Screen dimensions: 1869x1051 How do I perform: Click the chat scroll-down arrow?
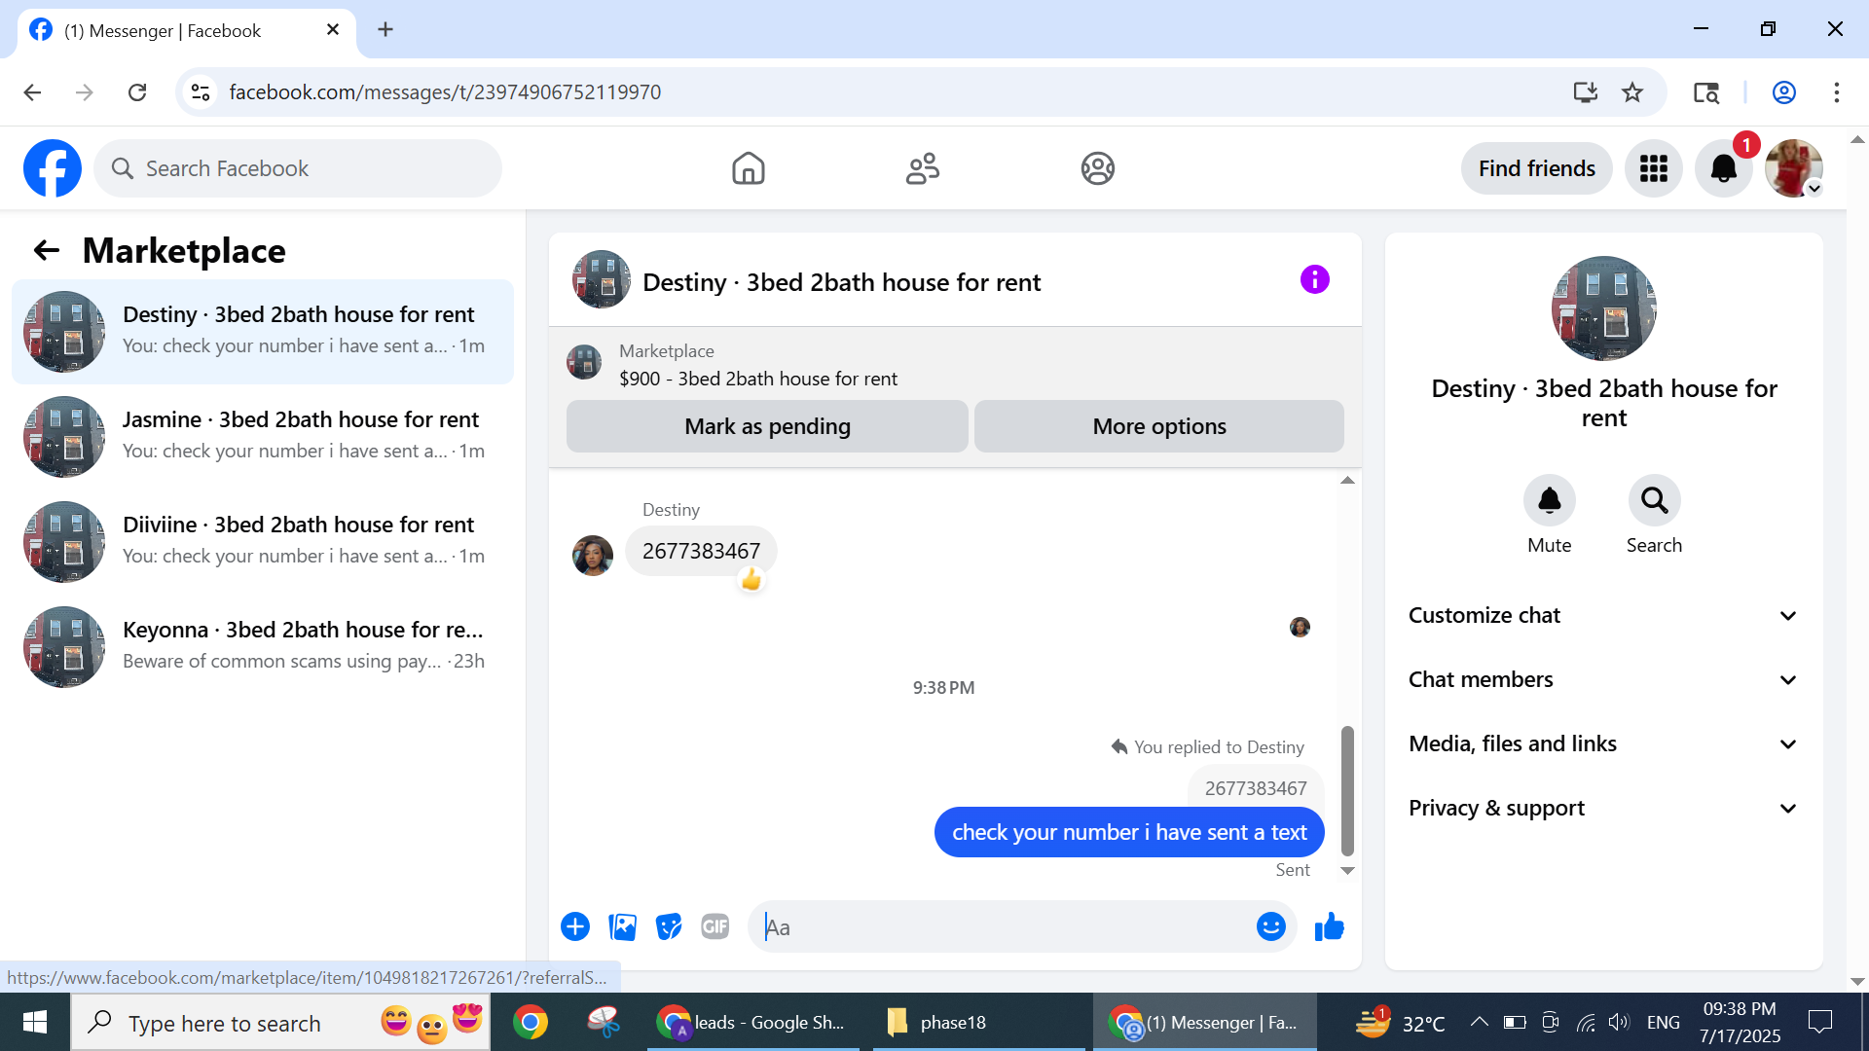[x=1347, y=871]
